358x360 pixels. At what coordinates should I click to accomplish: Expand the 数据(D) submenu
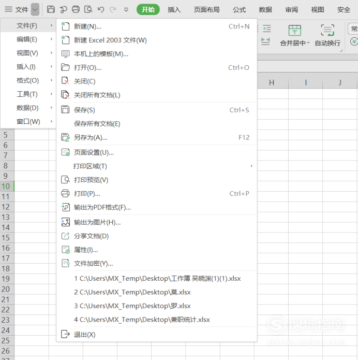28,108
